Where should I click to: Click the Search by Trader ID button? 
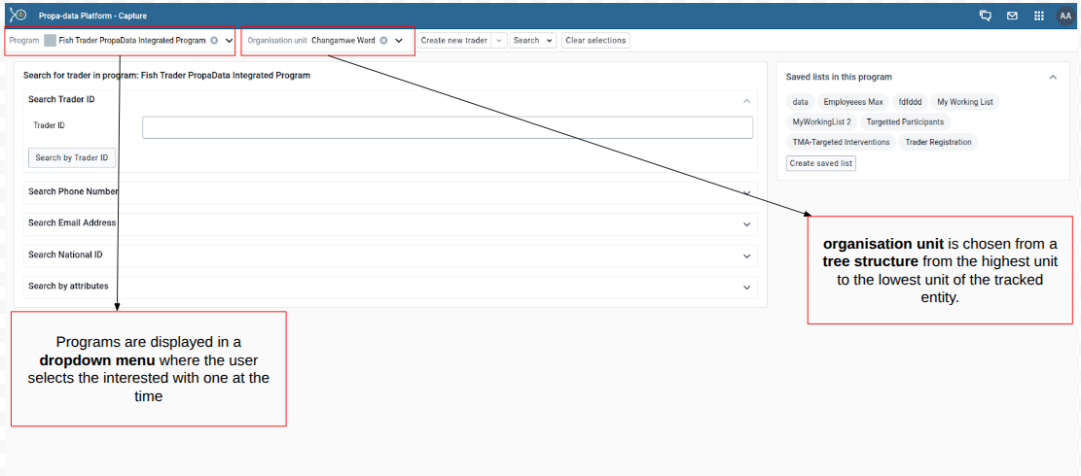coord(72,157)
